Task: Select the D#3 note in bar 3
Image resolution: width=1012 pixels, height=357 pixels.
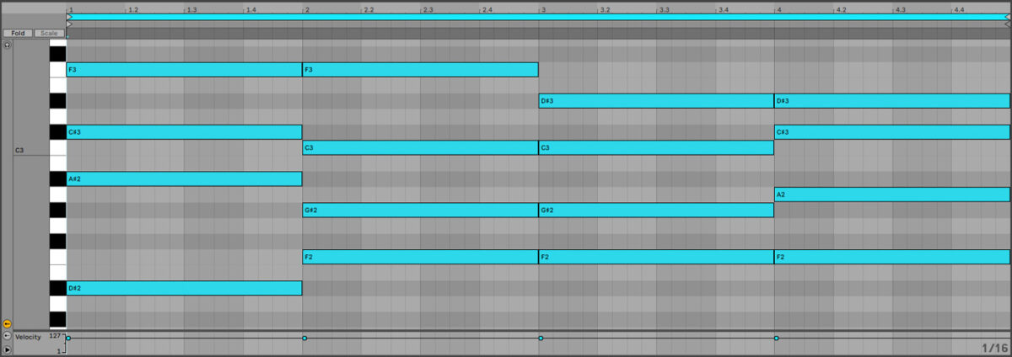Action: point(656,101)
